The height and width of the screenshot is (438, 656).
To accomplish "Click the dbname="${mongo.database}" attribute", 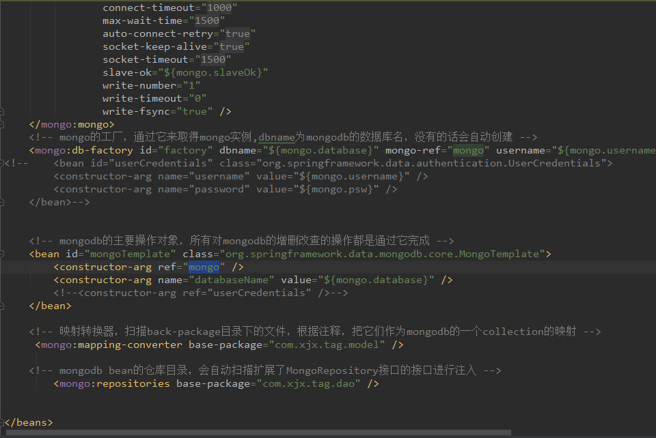I will click(299, 150).
